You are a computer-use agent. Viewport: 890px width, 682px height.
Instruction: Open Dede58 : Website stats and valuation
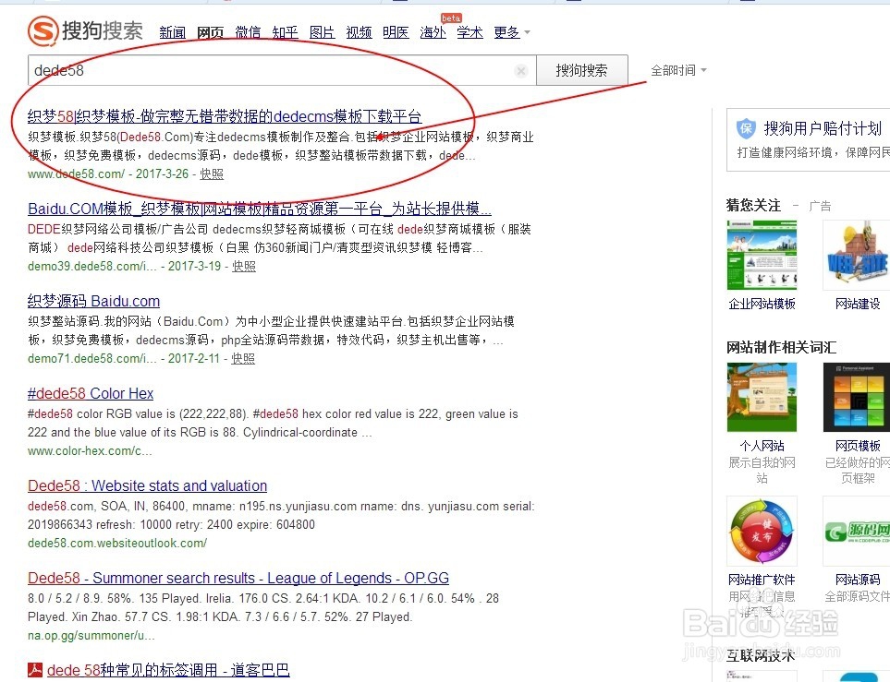[148, 485]
